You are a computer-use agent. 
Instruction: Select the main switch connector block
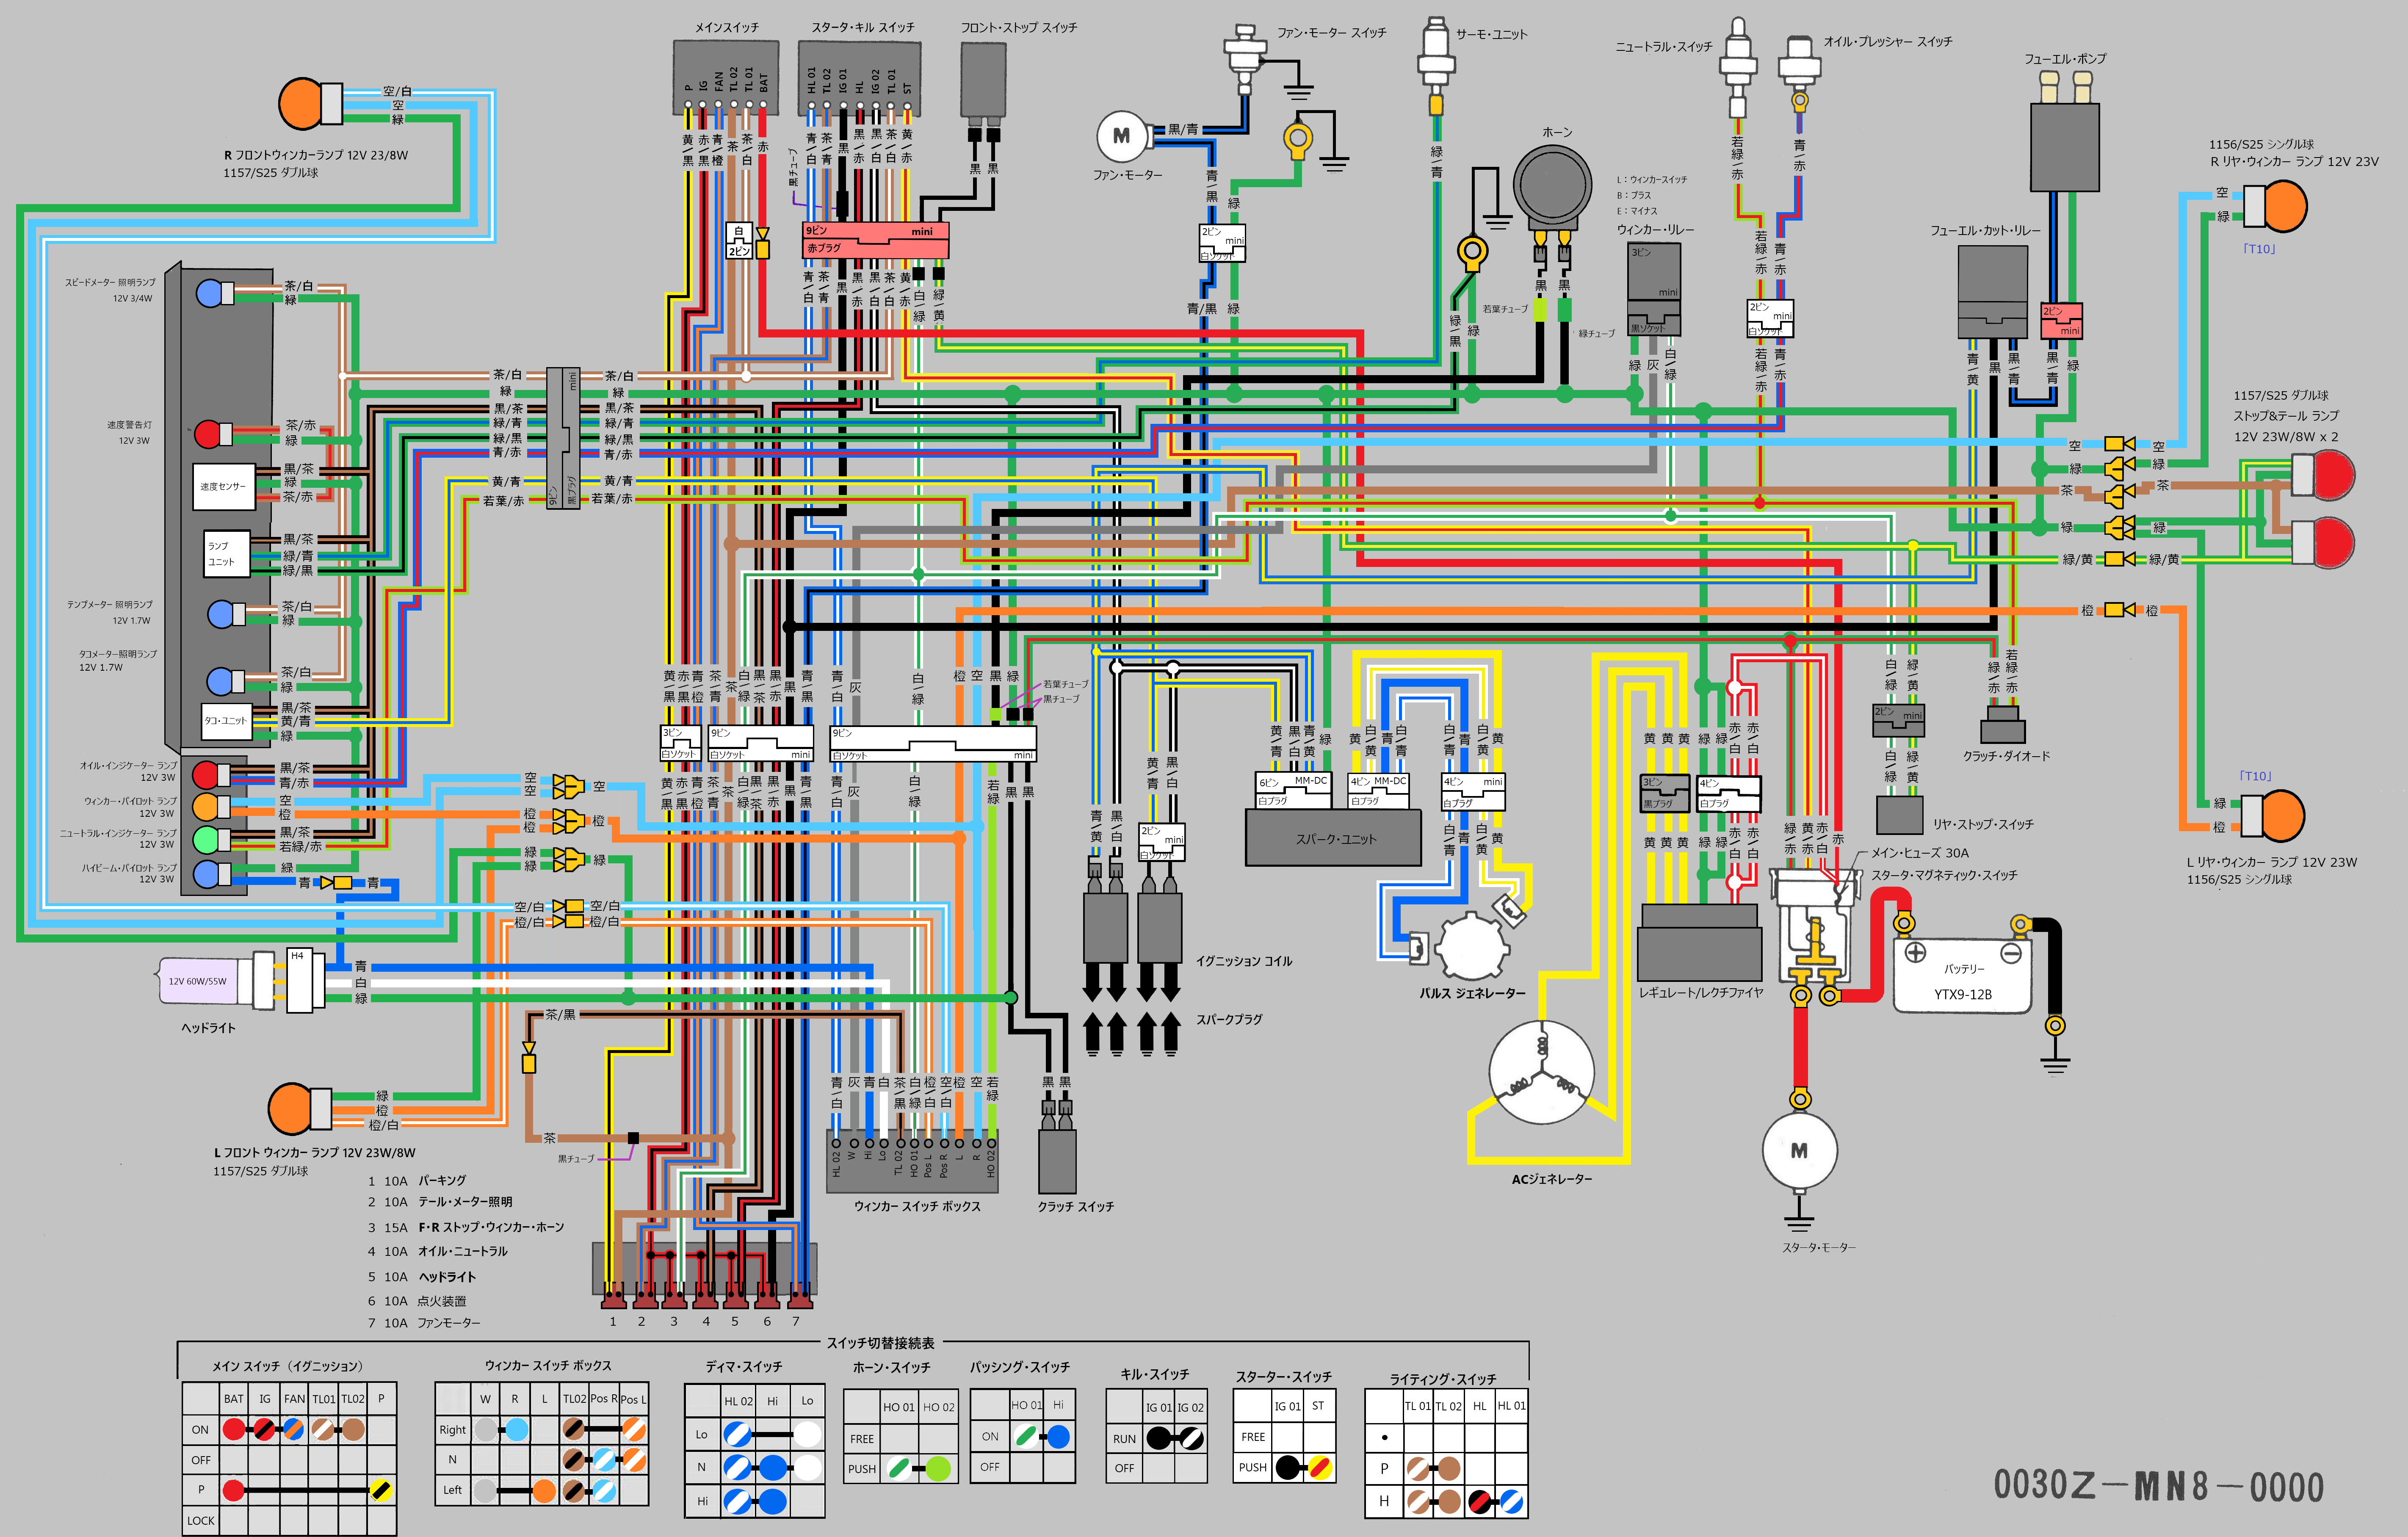click(726, 78)
